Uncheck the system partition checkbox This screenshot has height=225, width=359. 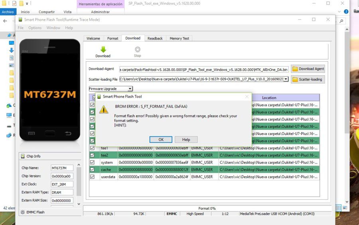92,162
